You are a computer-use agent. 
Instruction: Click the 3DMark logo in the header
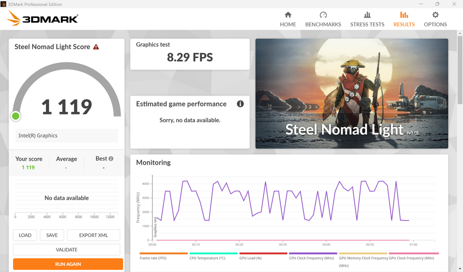click(42, 18)
